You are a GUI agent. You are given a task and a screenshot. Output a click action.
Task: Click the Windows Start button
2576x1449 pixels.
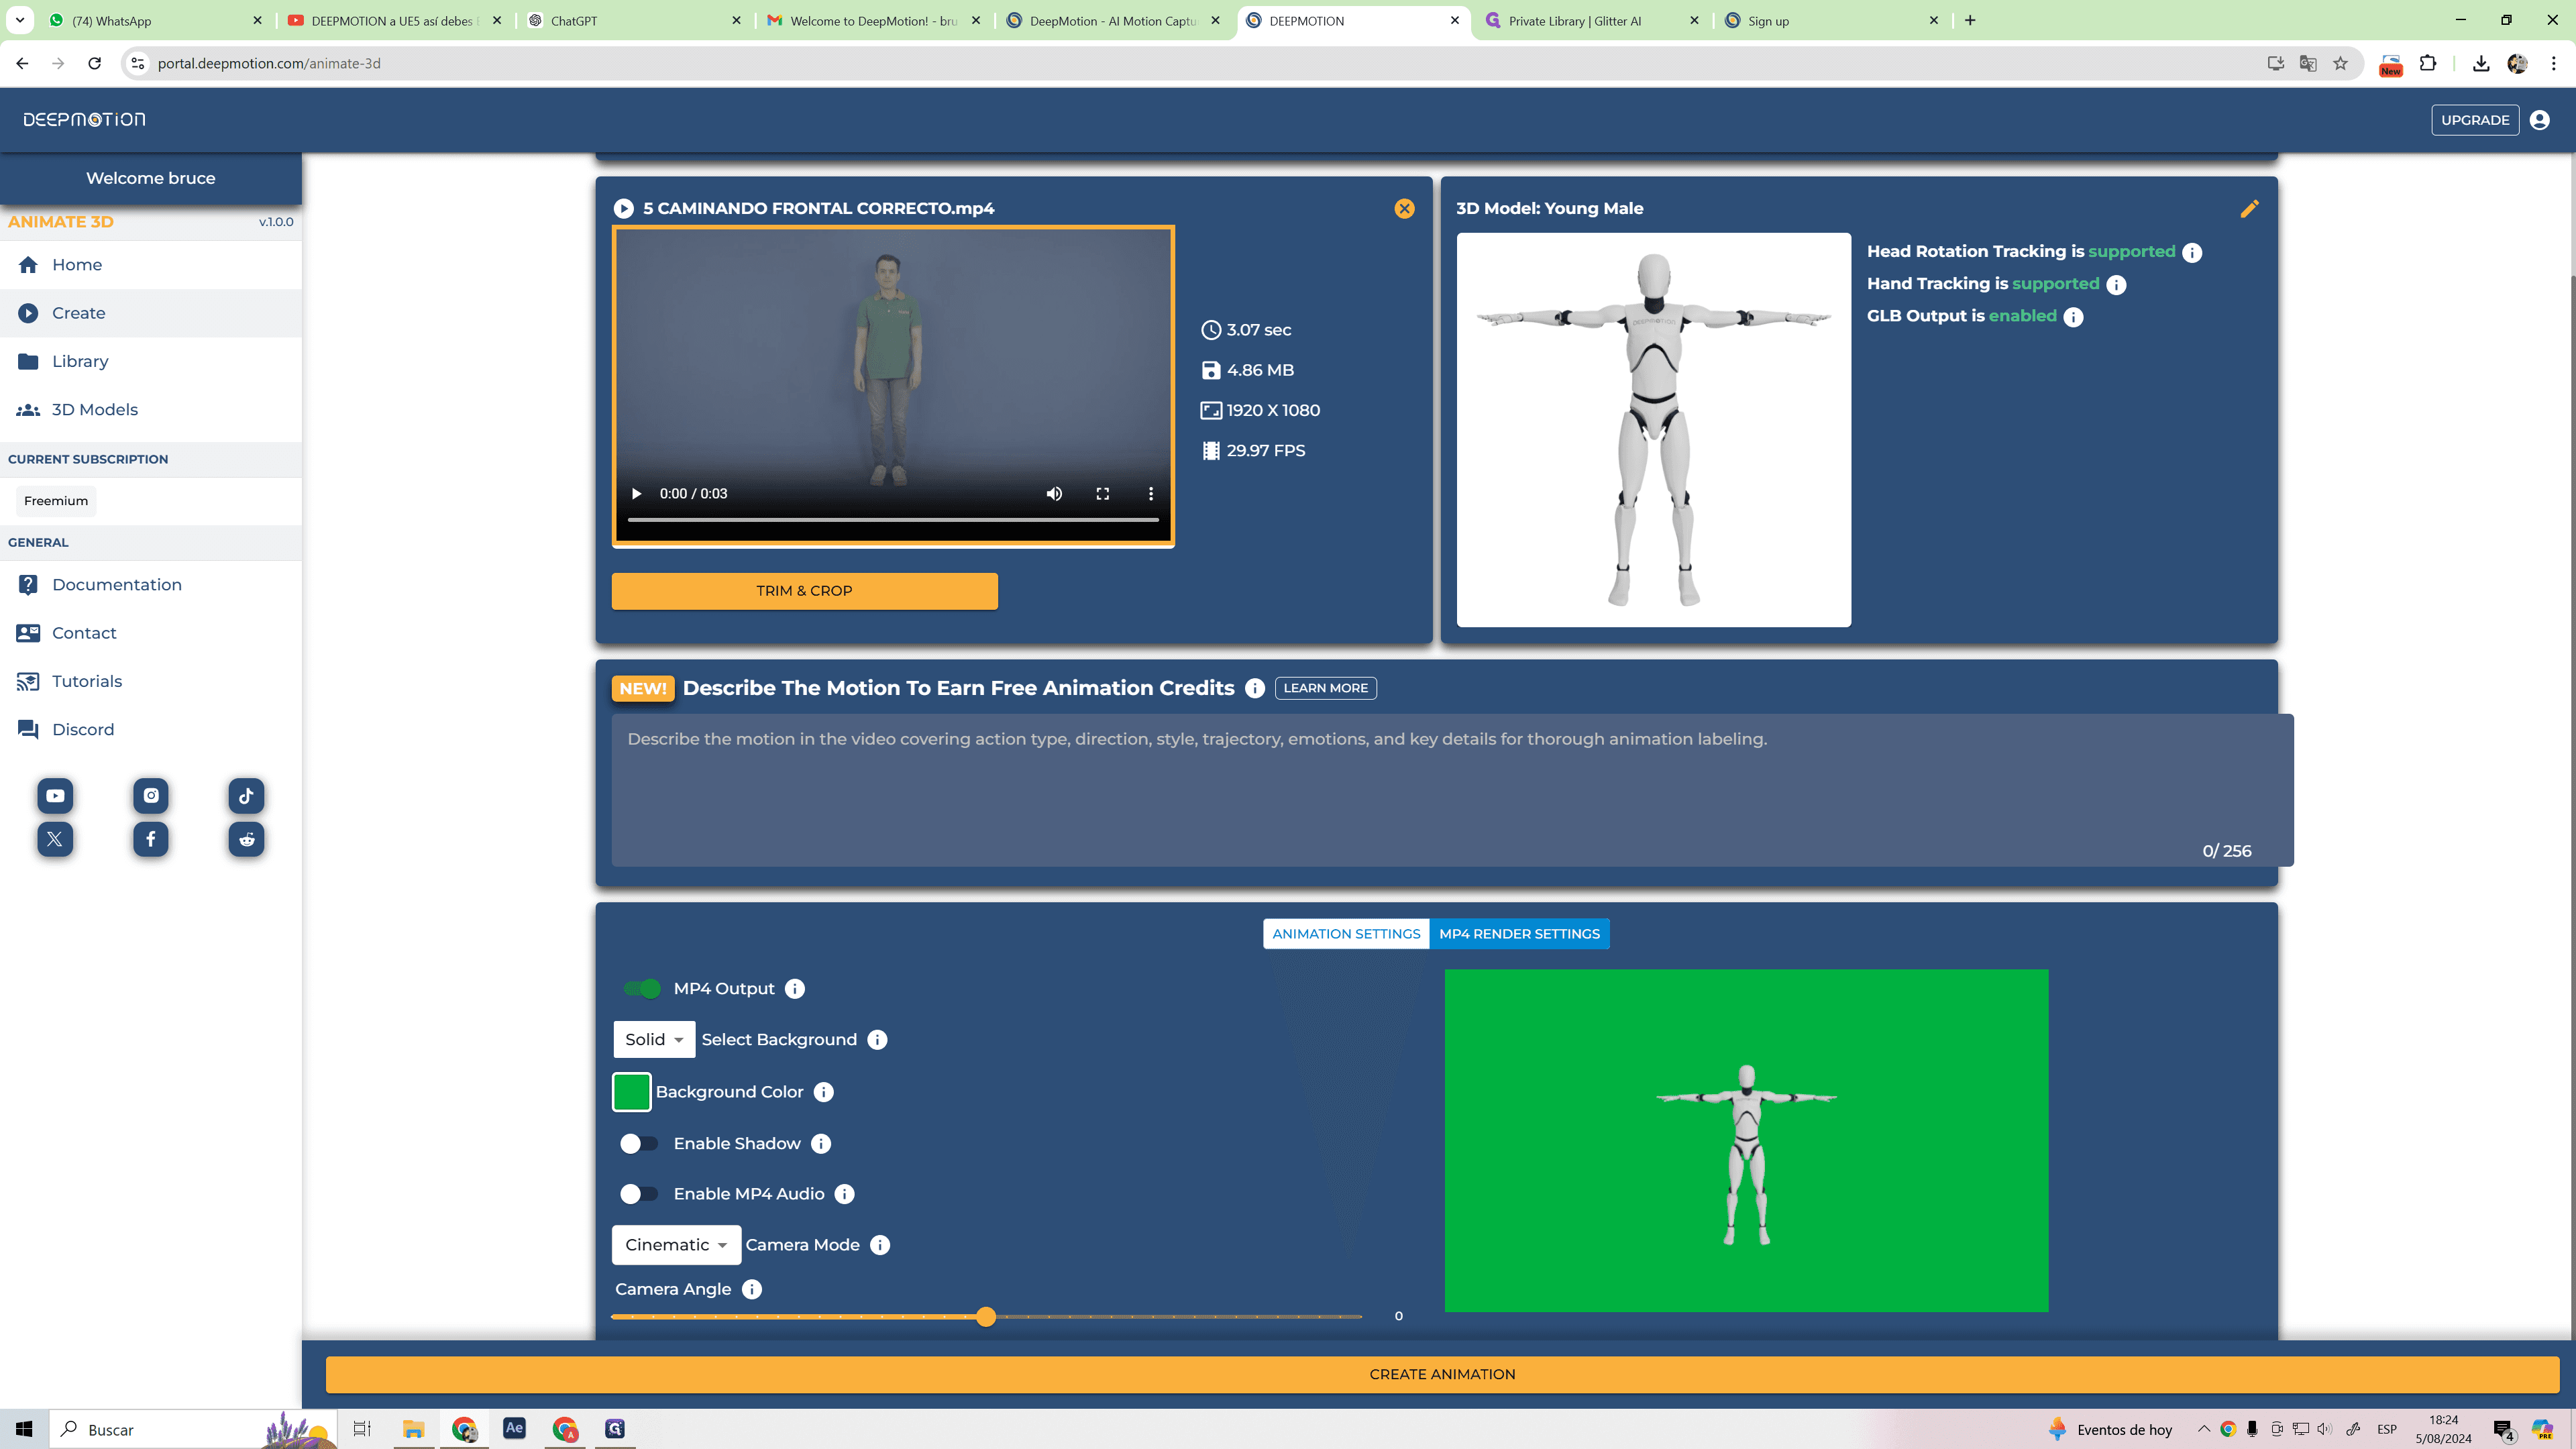[x=24, y=1429]
